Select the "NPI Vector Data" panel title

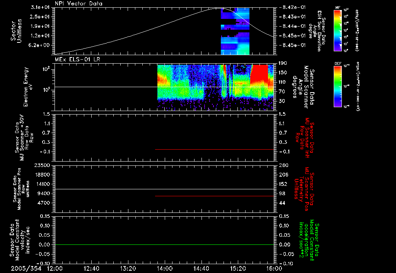(79, 3)
